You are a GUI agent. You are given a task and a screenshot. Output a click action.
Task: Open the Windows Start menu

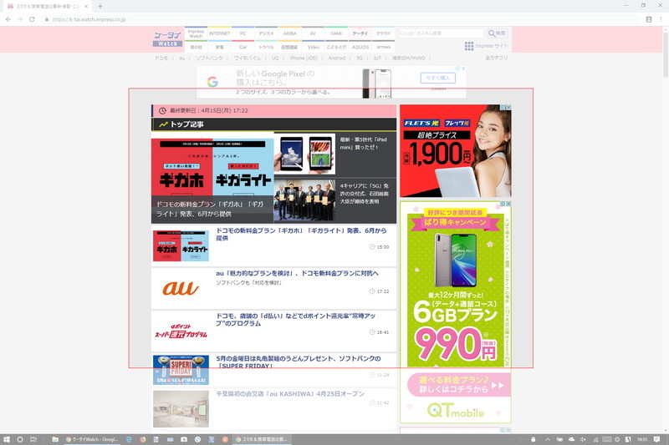(x=7, y=439)
